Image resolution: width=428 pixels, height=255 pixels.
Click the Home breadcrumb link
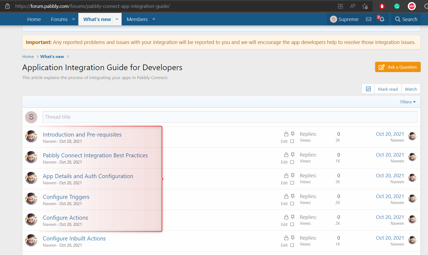pyautogui.click(x=28, y=56)
